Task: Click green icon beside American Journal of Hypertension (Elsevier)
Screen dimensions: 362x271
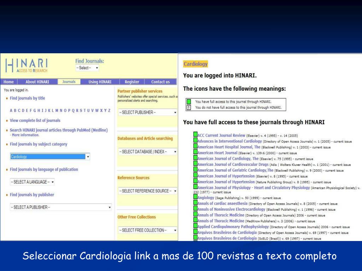Action: point(195,175)
